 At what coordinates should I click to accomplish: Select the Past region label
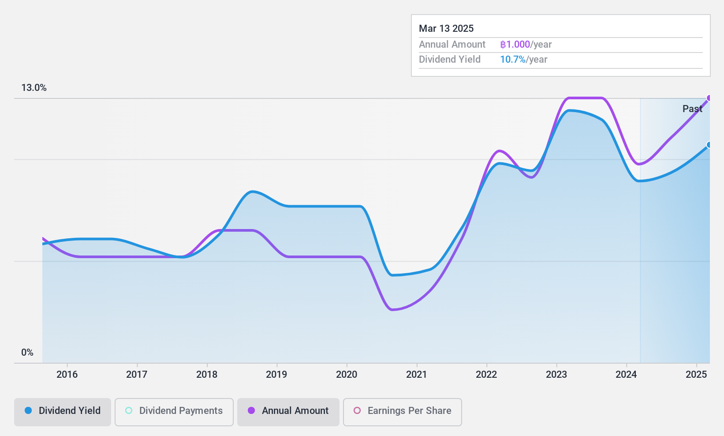pyautogui.click(x=692, y=109)
